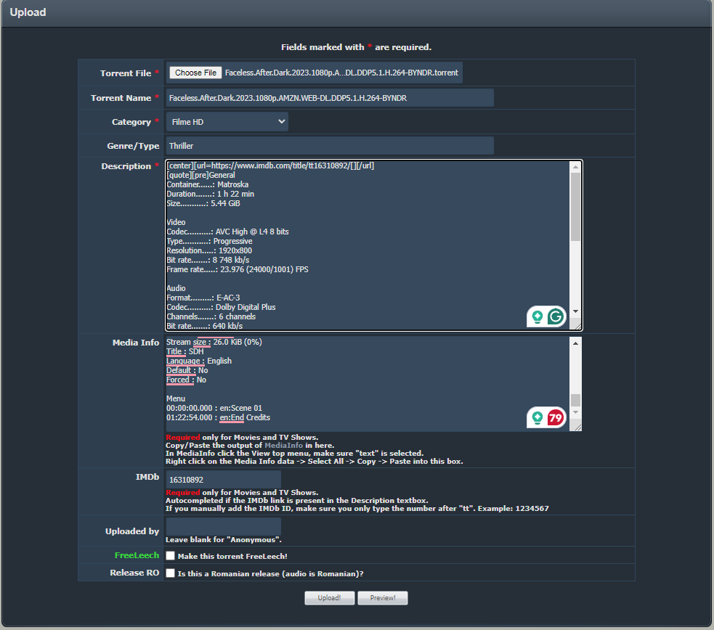
Task: Open Grammarly's red 79 issues badge
Action: point(556,417)
